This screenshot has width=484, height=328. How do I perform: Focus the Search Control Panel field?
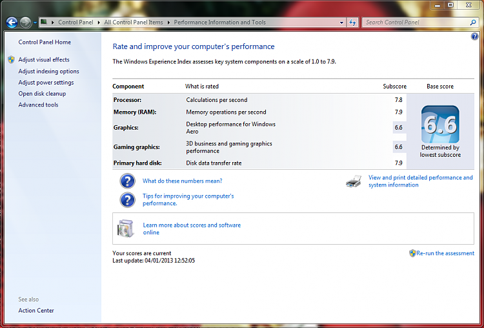point(416,22)
